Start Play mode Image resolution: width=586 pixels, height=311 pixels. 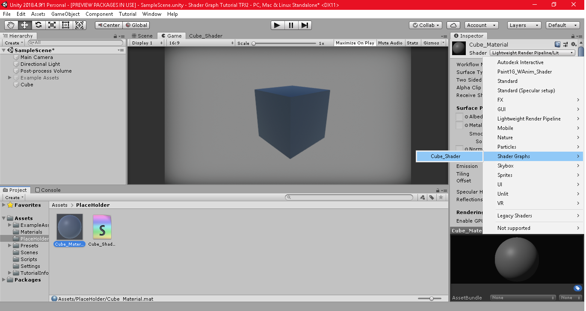tap(277, 25)
